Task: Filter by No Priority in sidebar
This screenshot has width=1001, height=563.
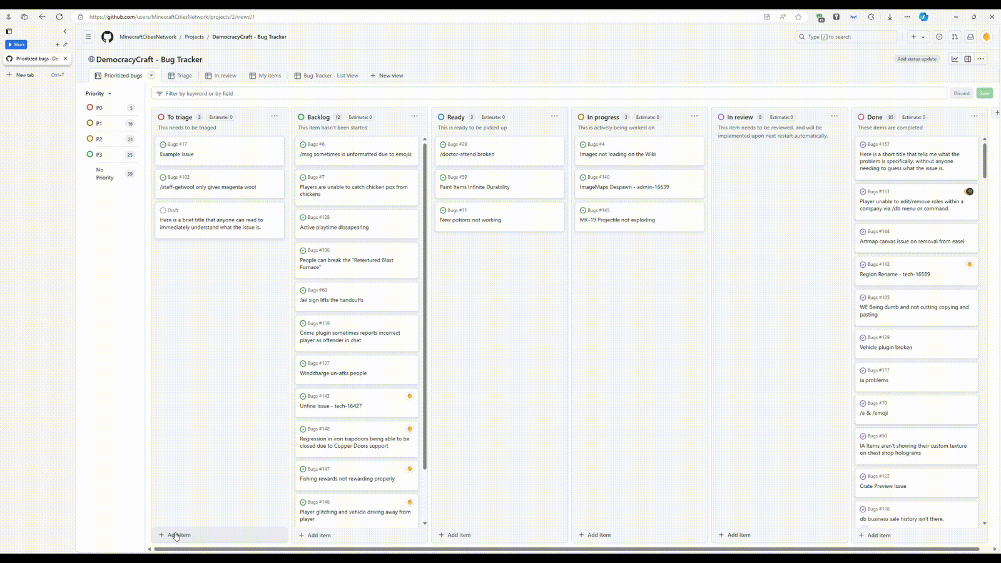Action: 110,174
